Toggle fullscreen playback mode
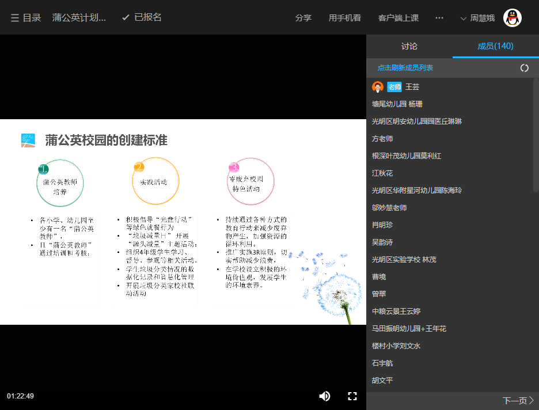Viewport: 539px width, 410px height. coord(352,396)
